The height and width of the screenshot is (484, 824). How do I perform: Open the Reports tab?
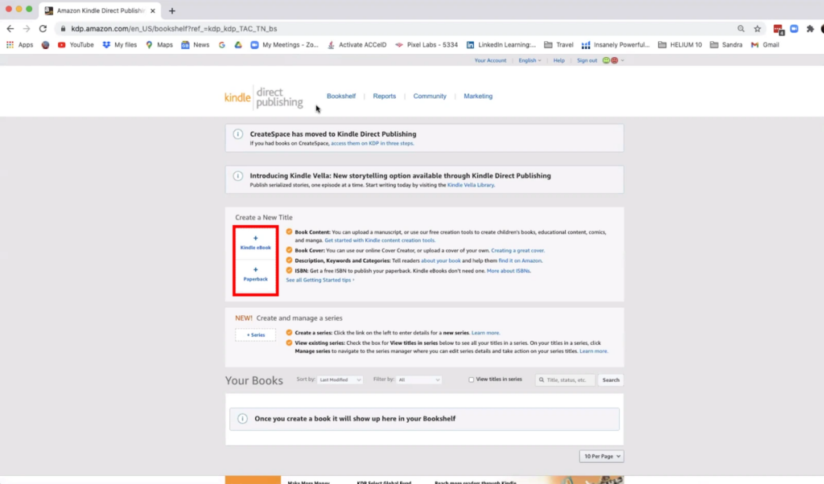click(384, 96)
